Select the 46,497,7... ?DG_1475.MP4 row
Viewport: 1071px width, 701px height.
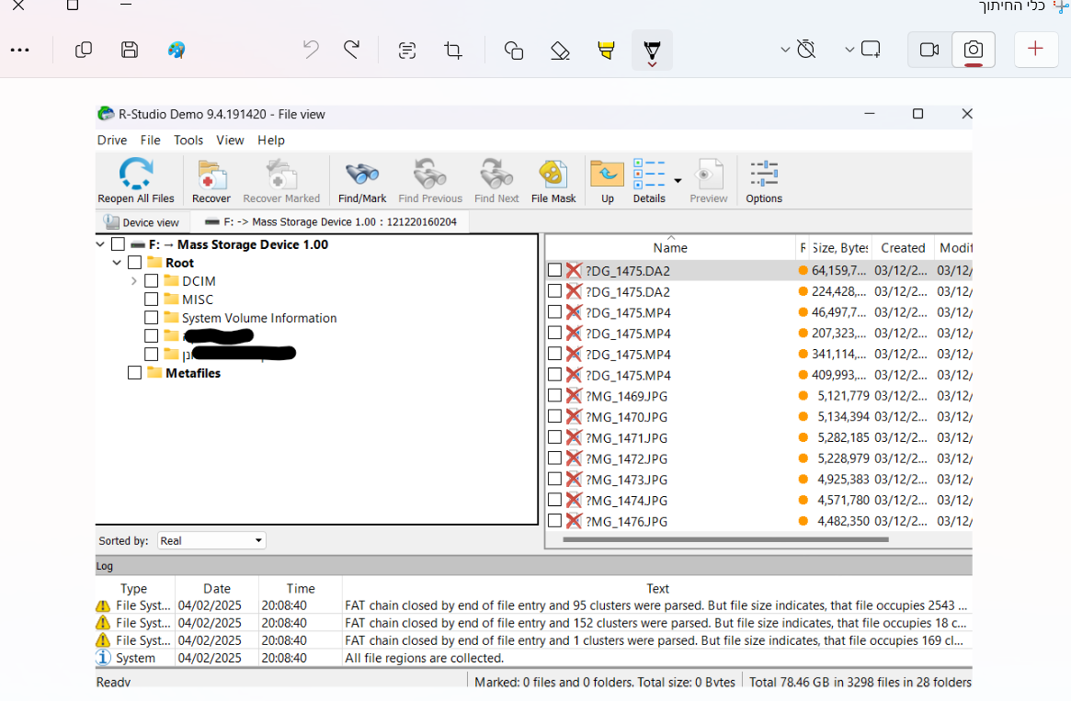[x=758, y=312]
